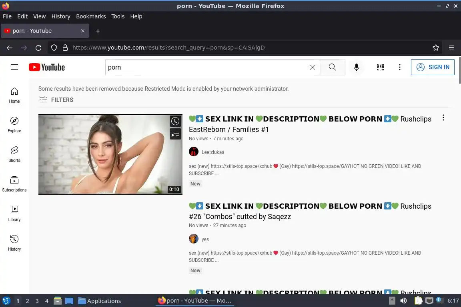
Task: Click the Restricted Mode notice text
Action: click(163, 89)
